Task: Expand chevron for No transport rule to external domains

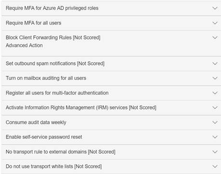Action: 215,152
